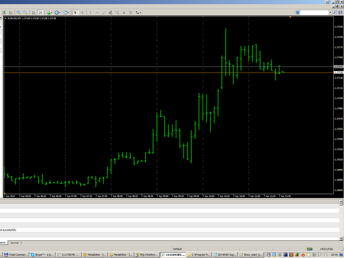Click the terminal scrollbar up arrow
The height and width of the screenshot is (258, 344).
pyautogui.click(x=341, y=202)
